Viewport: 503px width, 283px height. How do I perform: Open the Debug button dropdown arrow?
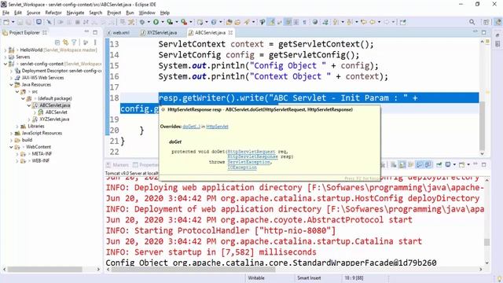[149, 22]
